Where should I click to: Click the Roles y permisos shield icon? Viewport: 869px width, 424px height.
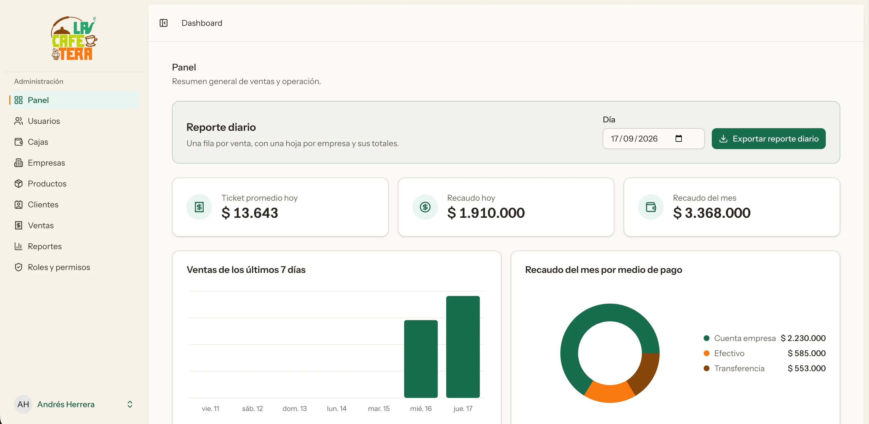(19, 267)
